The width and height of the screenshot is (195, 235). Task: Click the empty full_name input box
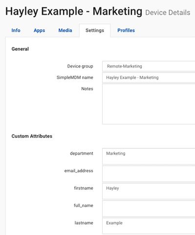[149, 209]
